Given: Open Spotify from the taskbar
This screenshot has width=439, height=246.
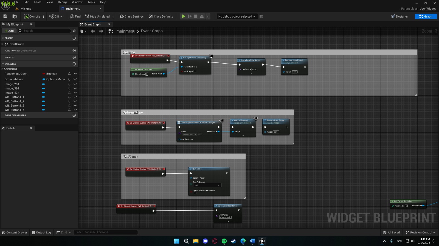Looking at the screenshot, I should pyautogui.click(x=224, y=241).
